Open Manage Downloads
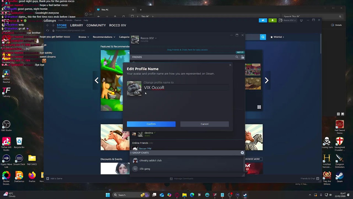This screenshot has height=199, width=353. tap(181, 179)
